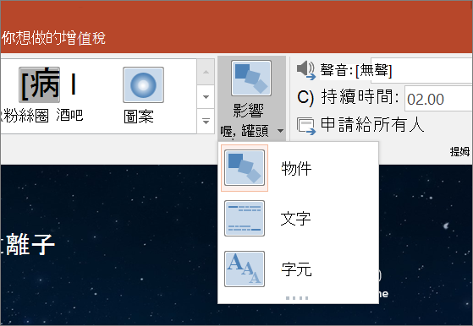Click the 離子 text on the slide
The height and width of the screenshot is (326, 473).
click(x=30, y=245)
